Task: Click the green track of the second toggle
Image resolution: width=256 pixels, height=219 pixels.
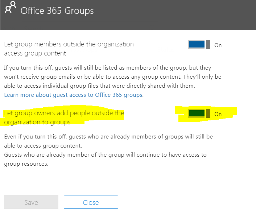Action: coord(197,113)
